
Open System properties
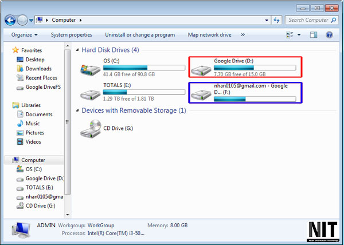pos(71,35)
